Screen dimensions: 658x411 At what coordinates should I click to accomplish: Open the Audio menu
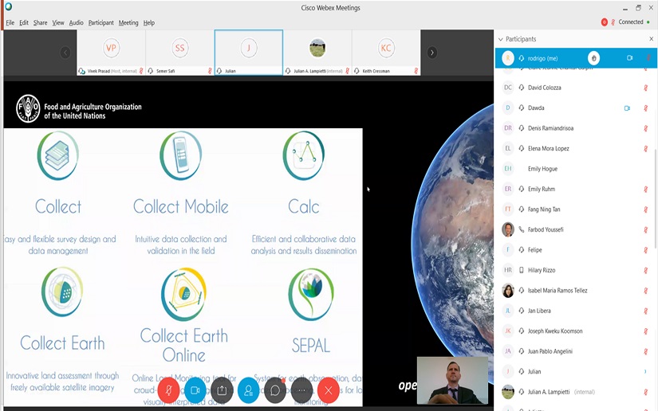(x=76, y=22)
